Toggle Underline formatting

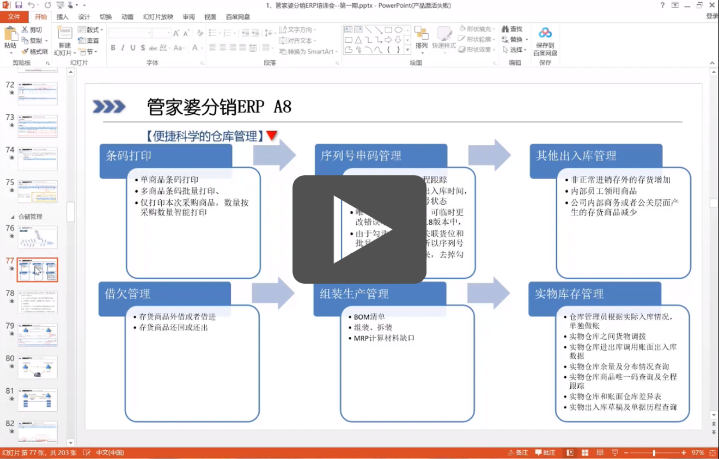click(x=133, y=48)
